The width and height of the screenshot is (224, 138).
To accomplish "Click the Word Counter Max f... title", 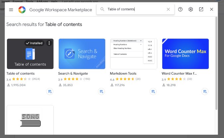I will coord(179,74).
